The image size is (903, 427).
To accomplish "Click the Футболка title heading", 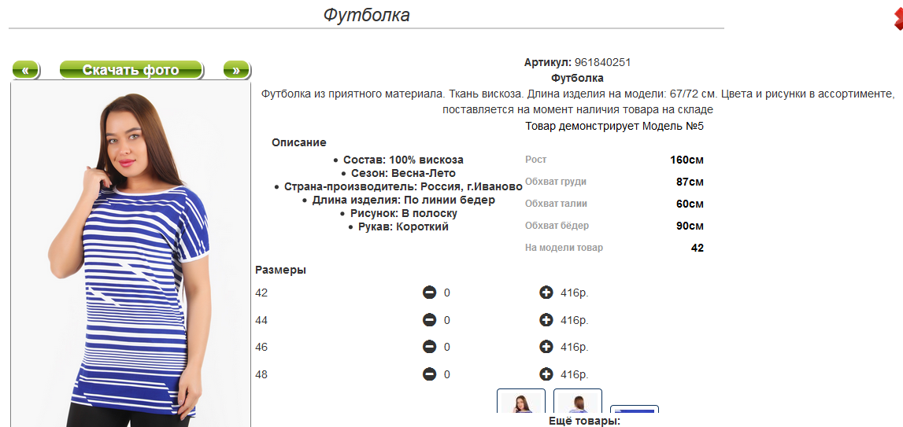I will (x=366, y=15).
